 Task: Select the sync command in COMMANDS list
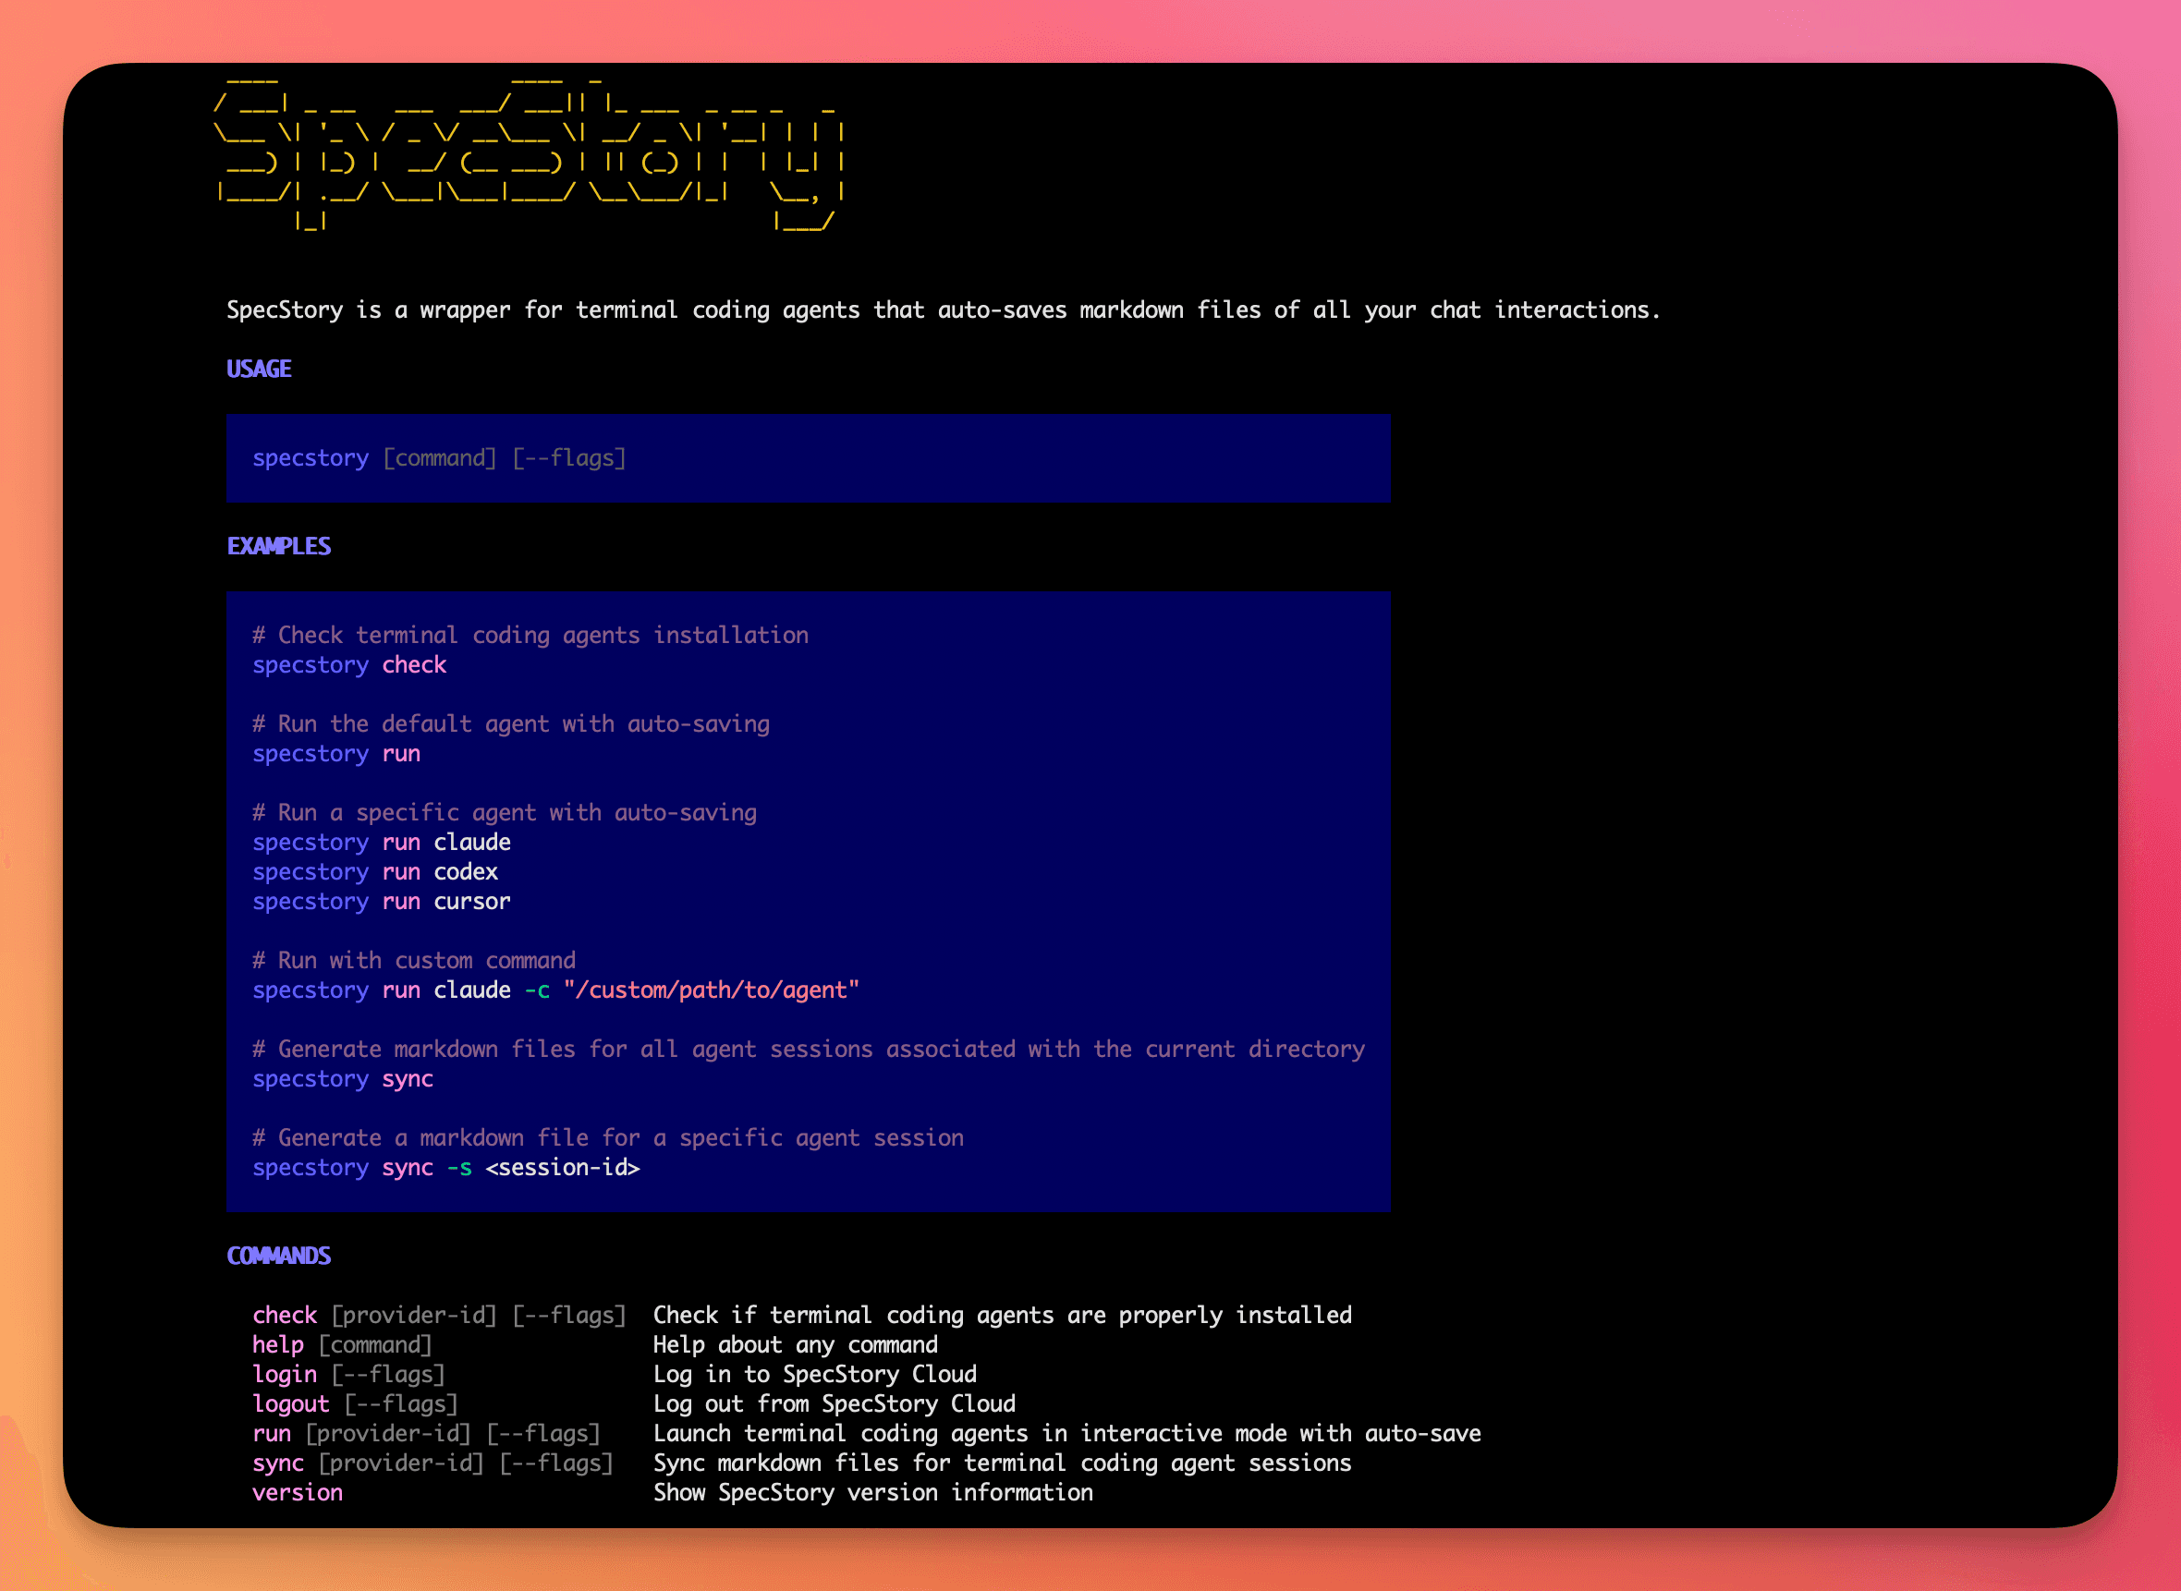click(278, 1463)
